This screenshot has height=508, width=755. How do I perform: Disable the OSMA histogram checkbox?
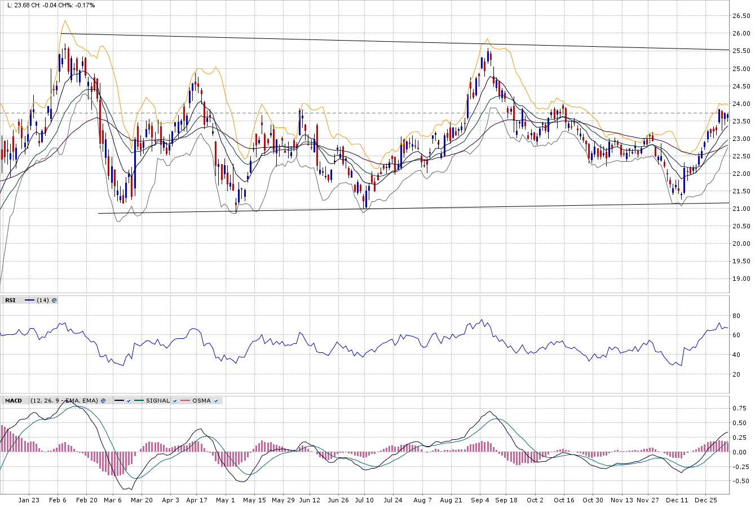pos(216,401)
